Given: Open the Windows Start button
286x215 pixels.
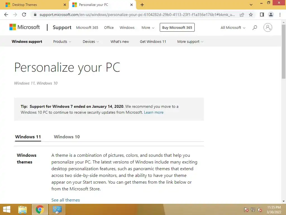Looking at the screenshot, I should tap(7, 209).
